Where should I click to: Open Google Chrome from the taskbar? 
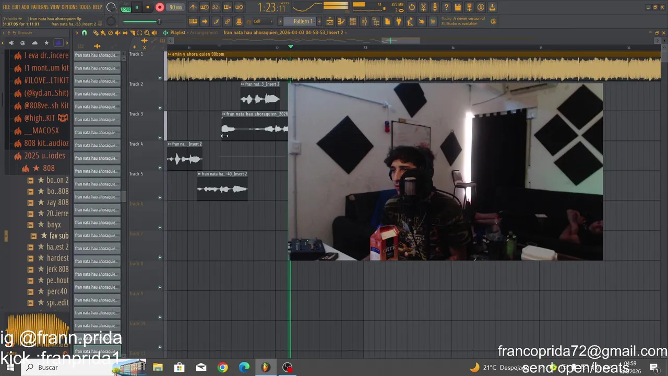click(x=223, y=368)
